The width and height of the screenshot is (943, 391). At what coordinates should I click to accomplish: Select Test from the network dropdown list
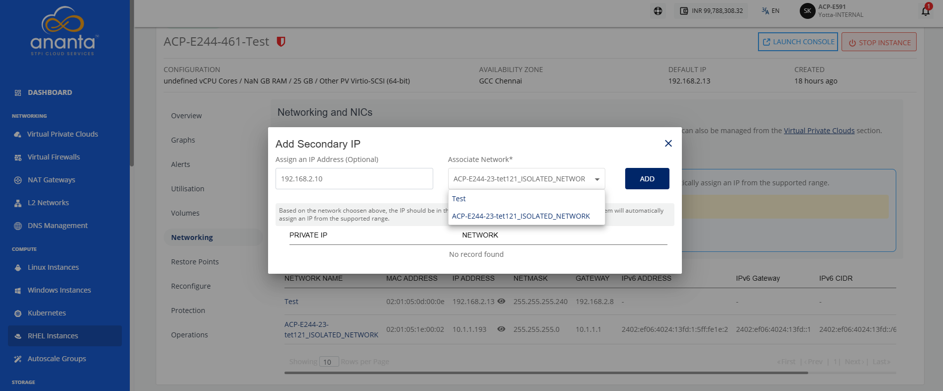coord(526,199)
